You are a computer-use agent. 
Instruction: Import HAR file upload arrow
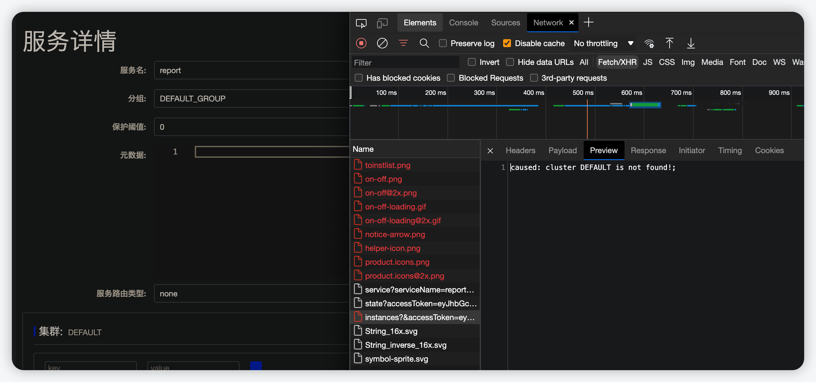(x=669, y=43)
